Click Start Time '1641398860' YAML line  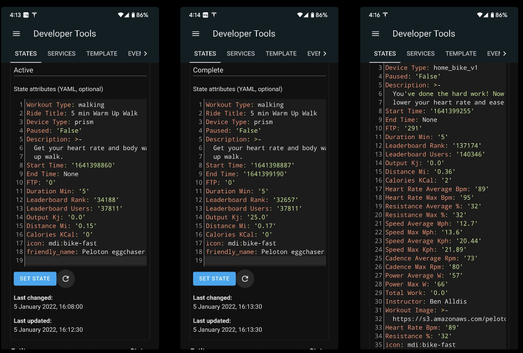[71, 165]
